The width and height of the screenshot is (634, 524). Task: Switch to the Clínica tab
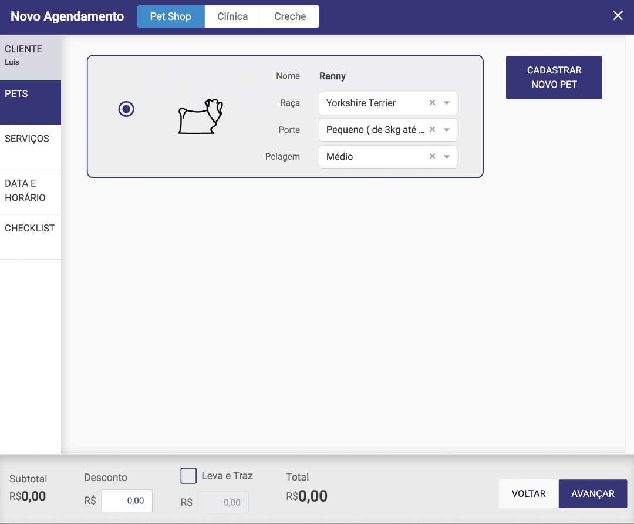coord(232,16)
